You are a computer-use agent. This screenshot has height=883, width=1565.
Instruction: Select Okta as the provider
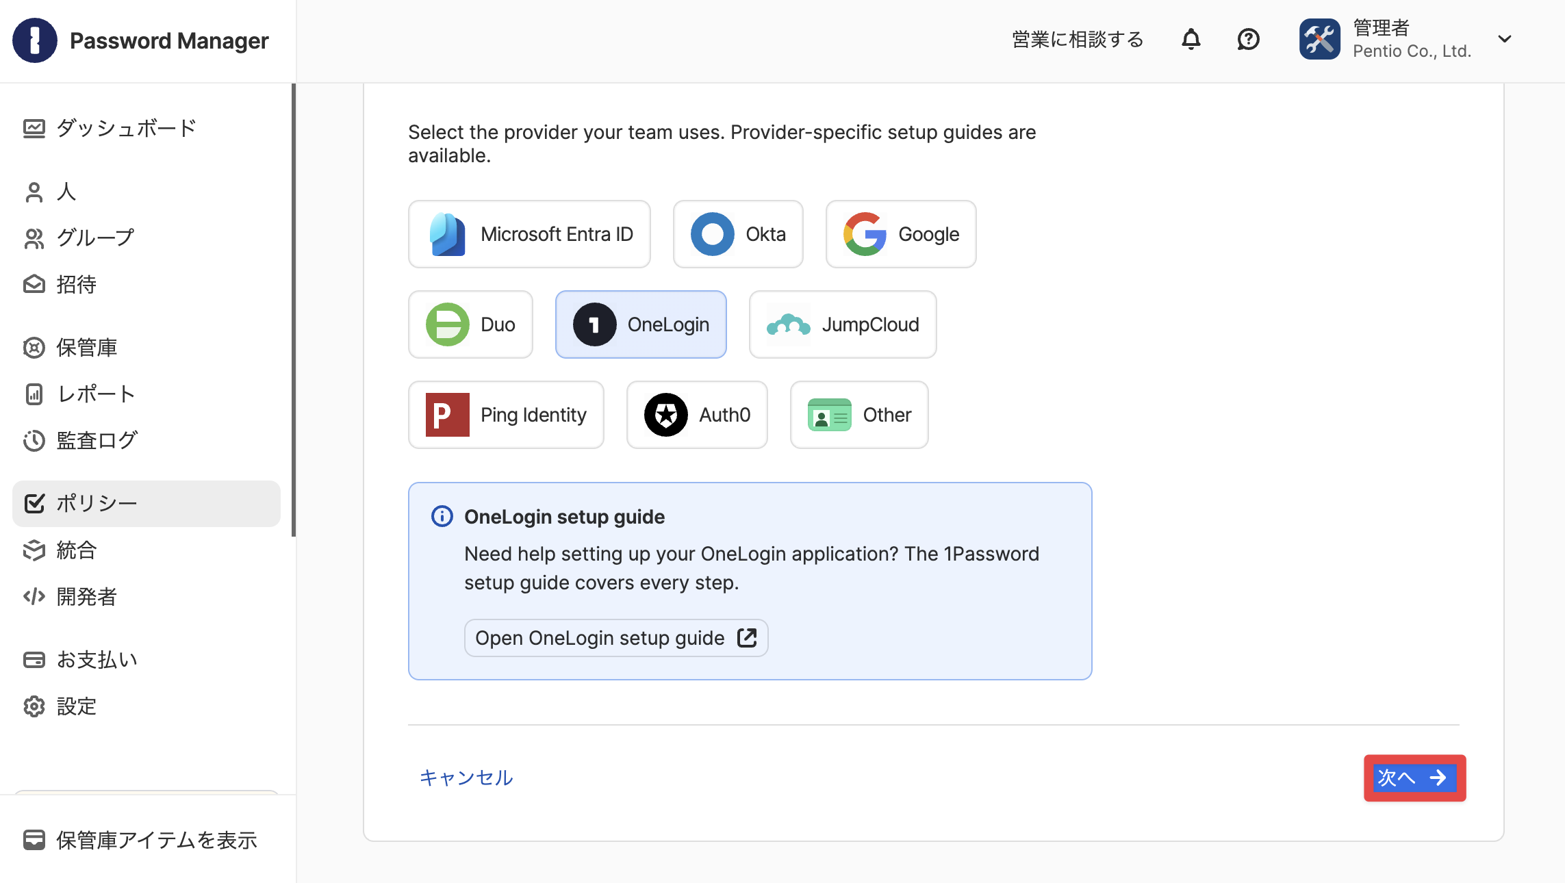point(738,234)
